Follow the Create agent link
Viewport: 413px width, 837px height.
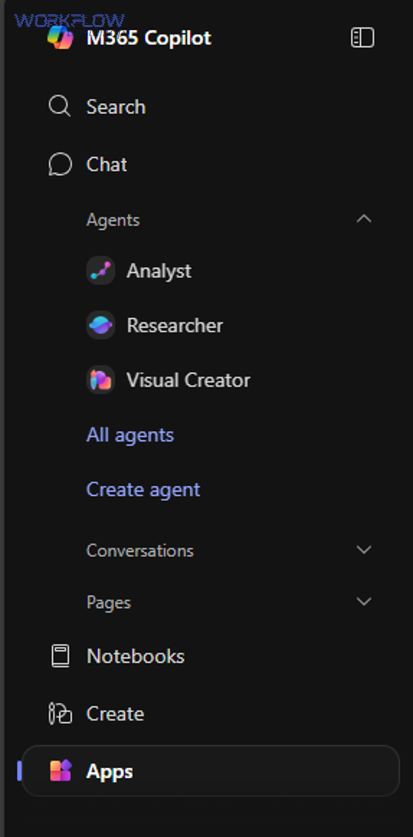pos(143,490)
